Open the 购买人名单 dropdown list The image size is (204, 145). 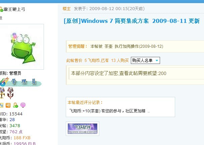145,60
